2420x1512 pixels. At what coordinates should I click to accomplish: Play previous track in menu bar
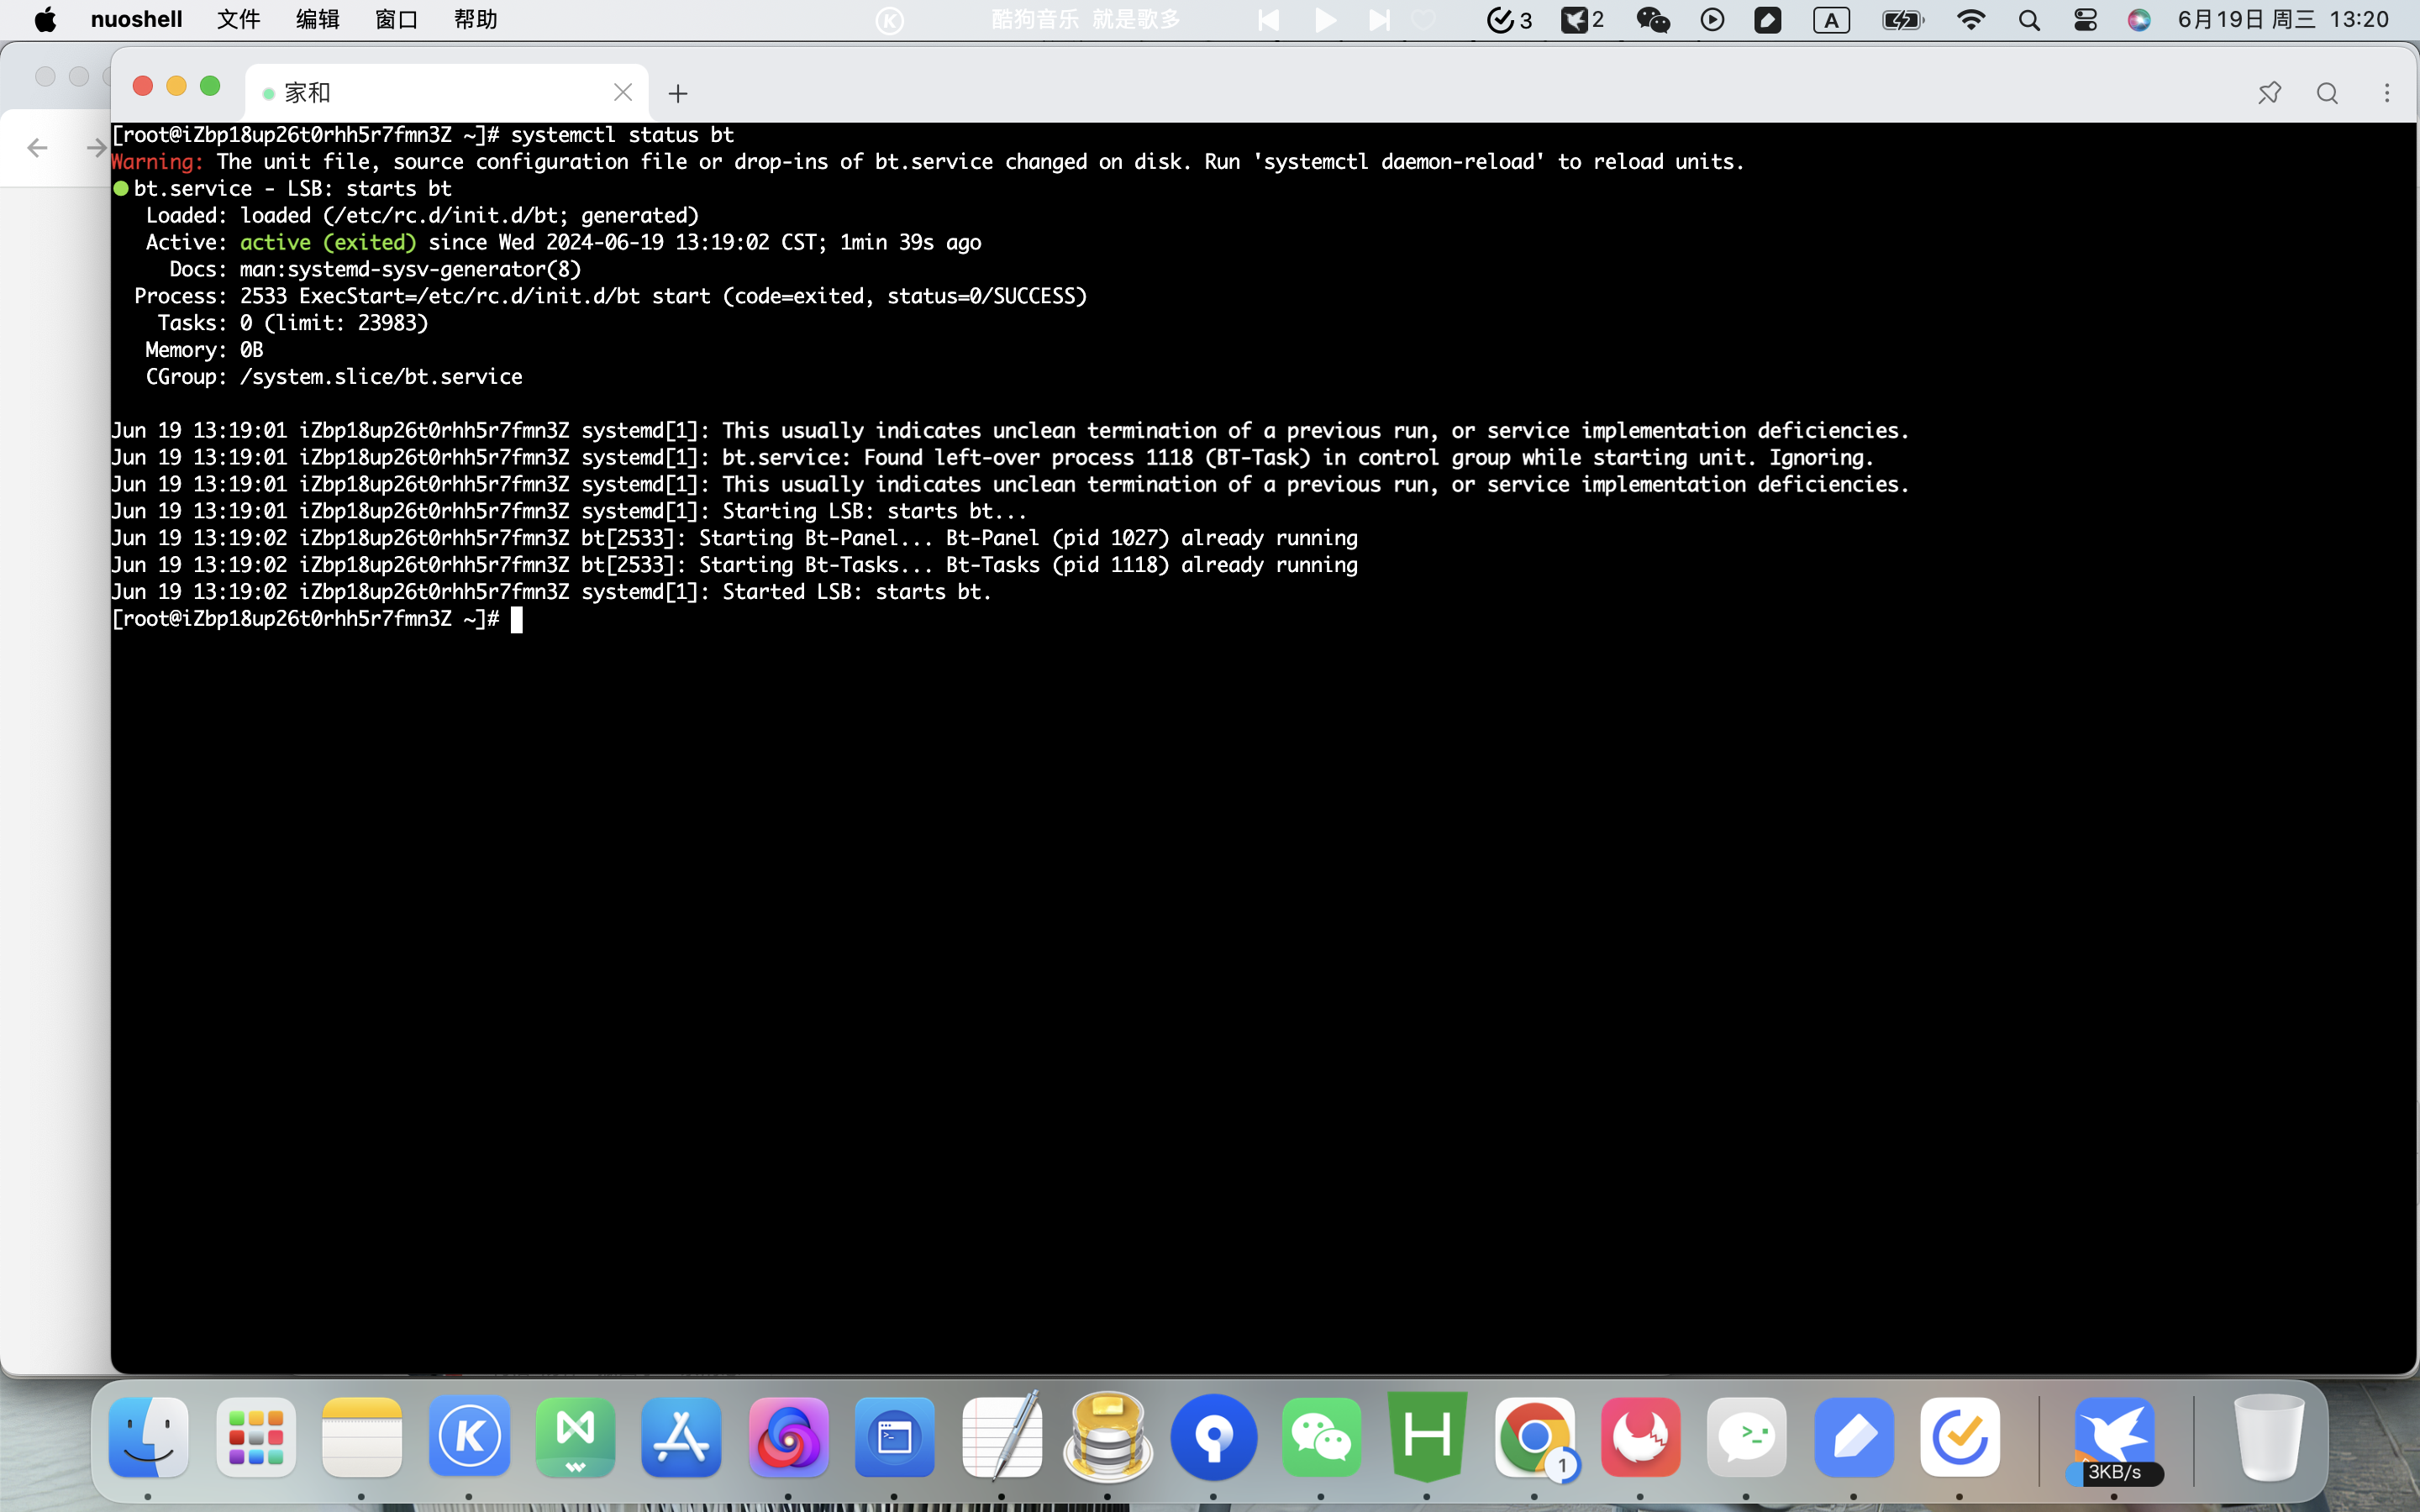click(x=1268, y=20)
